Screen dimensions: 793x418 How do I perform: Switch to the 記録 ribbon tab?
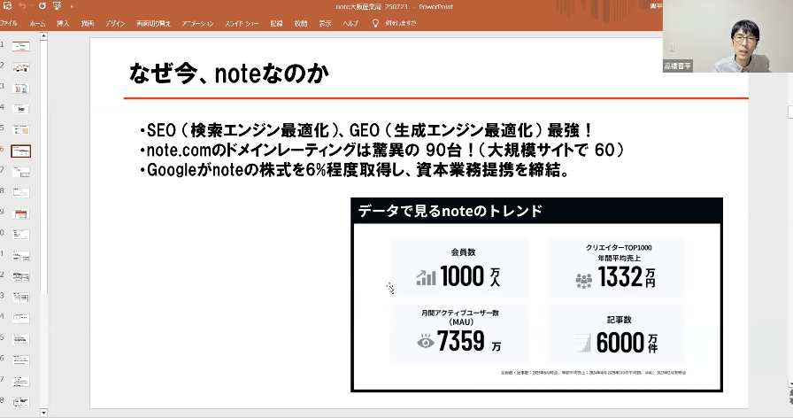tap(277, 23)
